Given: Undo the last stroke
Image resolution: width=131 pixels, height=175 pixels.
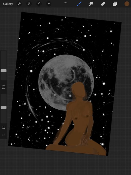Looking at the screenshot, I should [x=4, y=127].
